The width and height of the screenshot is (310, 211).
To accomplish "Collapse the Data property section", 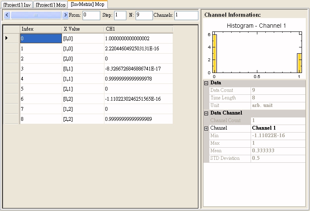I will click(x=206, y=83).
